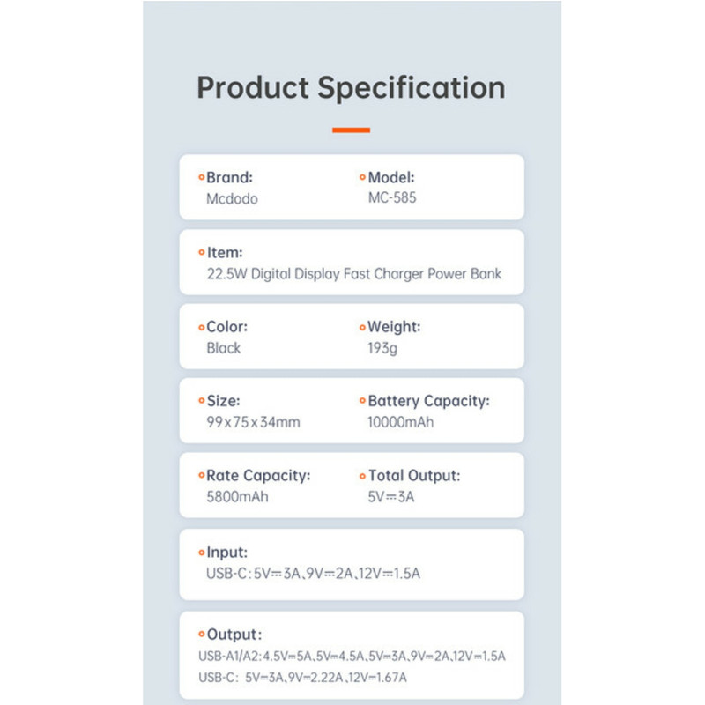
Task: Click the USB-C input specification line
Action: coord(313,575)
